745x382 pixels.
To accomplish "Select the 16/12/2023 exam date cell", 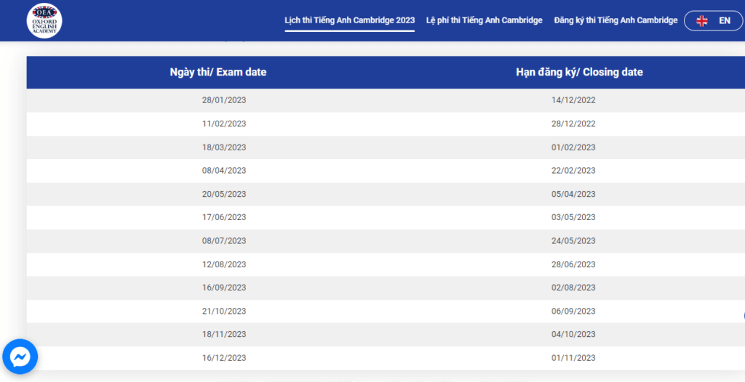I will (x=224, y=358).
